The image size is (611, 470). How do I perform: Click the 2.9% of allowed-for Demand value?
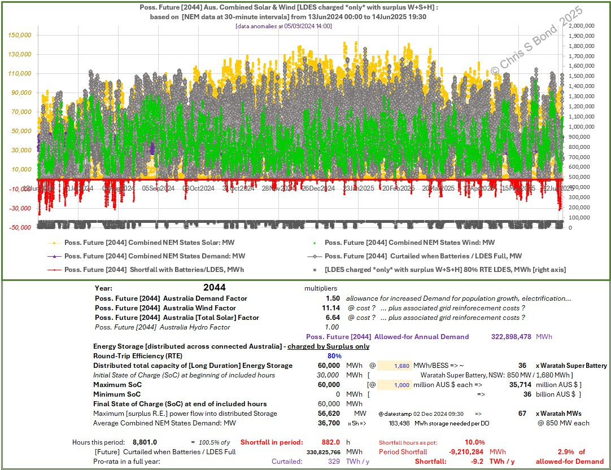pos(566,452)
